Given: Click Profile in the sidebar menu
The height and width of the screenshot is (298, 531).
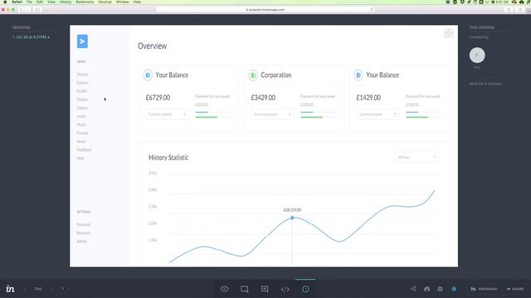Looking at the screenshot, I should (x=82, y=91).
